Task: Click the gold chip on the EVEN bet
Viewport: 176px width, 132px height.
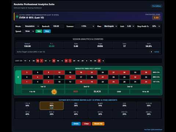Action: (54, 92)
